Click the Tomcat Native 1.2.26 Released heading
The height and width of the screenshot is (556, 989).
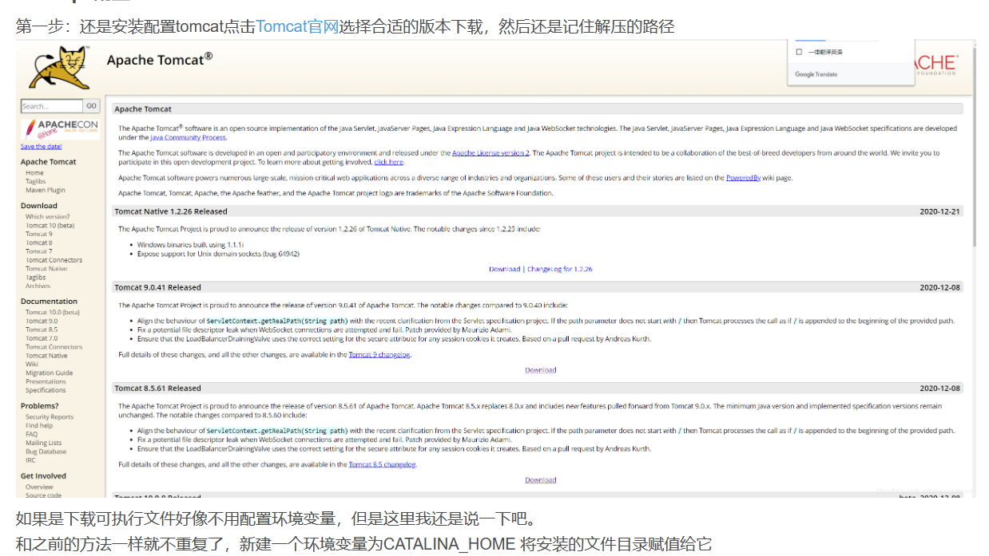point(171,211)
